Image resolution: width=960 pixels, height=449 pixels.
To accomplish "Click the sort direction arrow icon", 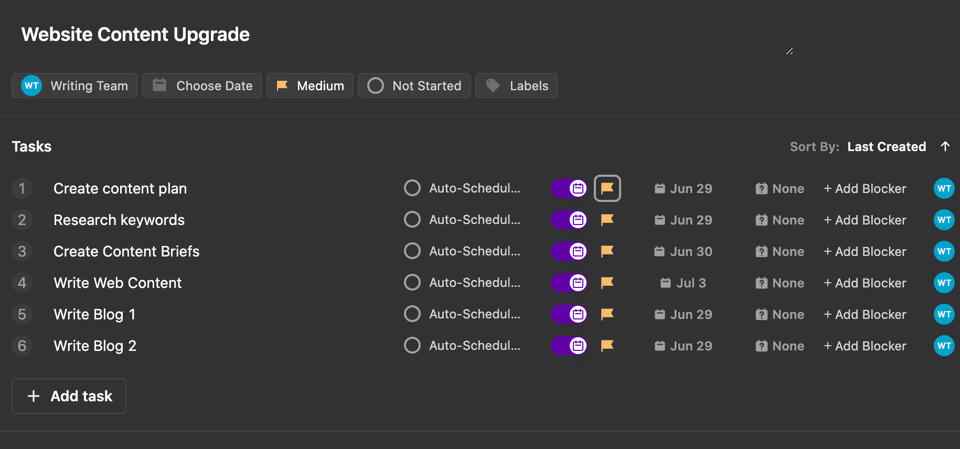I will coord(945,146).
